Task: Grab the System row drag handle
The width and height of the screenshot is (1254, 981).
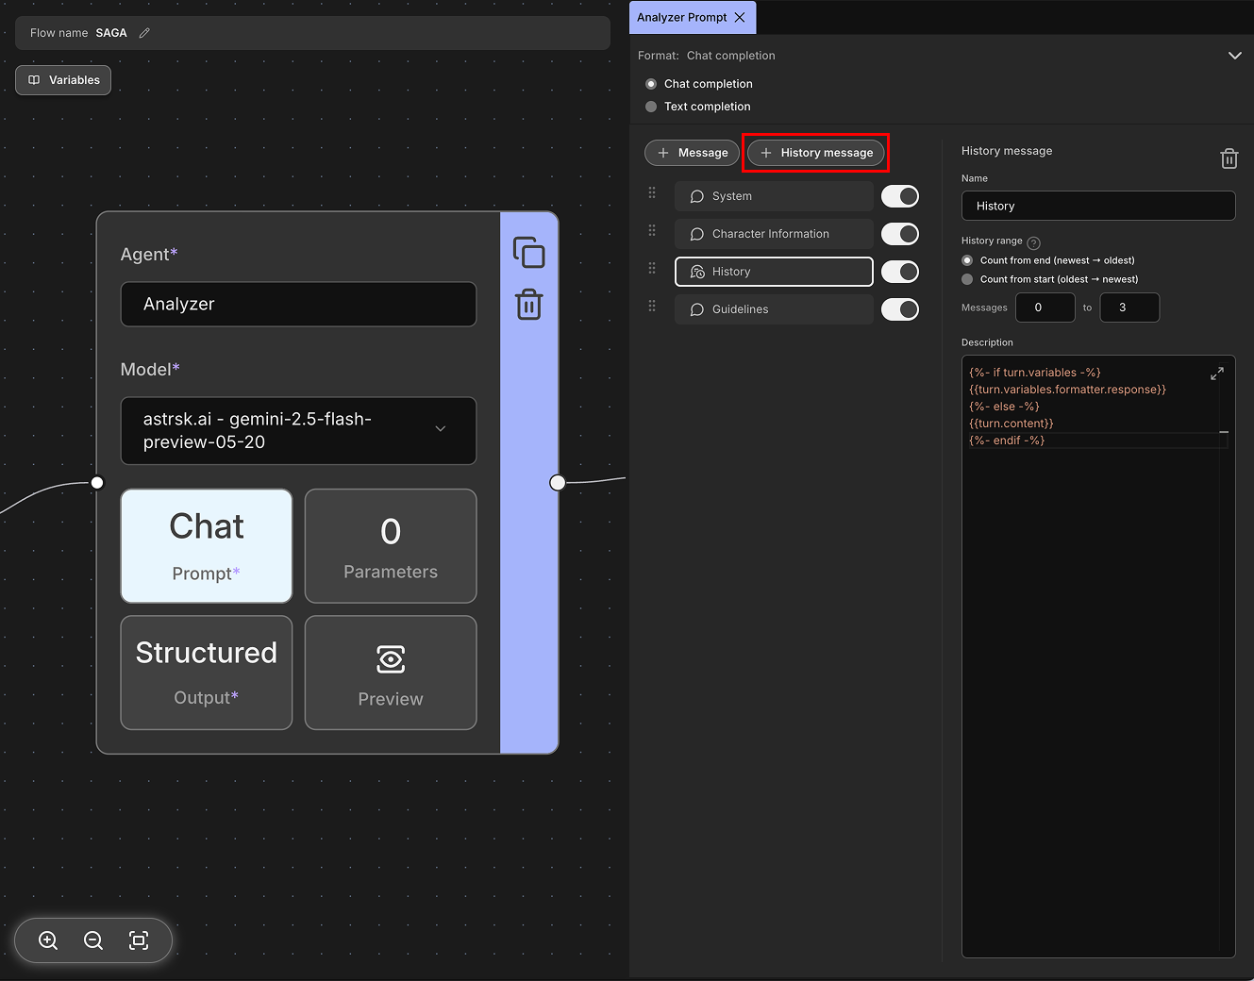Action: pyautogui.click(x=652, y=192)
